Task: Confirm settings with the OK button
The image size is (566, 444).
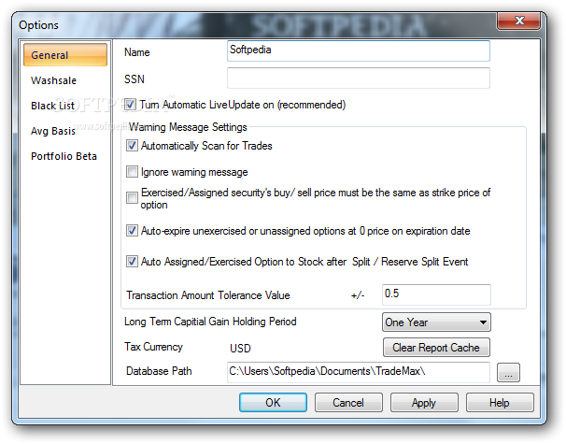Action: [x=273, y=403]
